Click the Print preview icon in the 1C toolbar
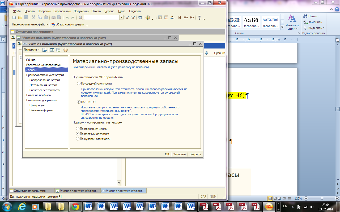This screenshot has height=212, width=340. pyautogui.click(x=59, y=17)
